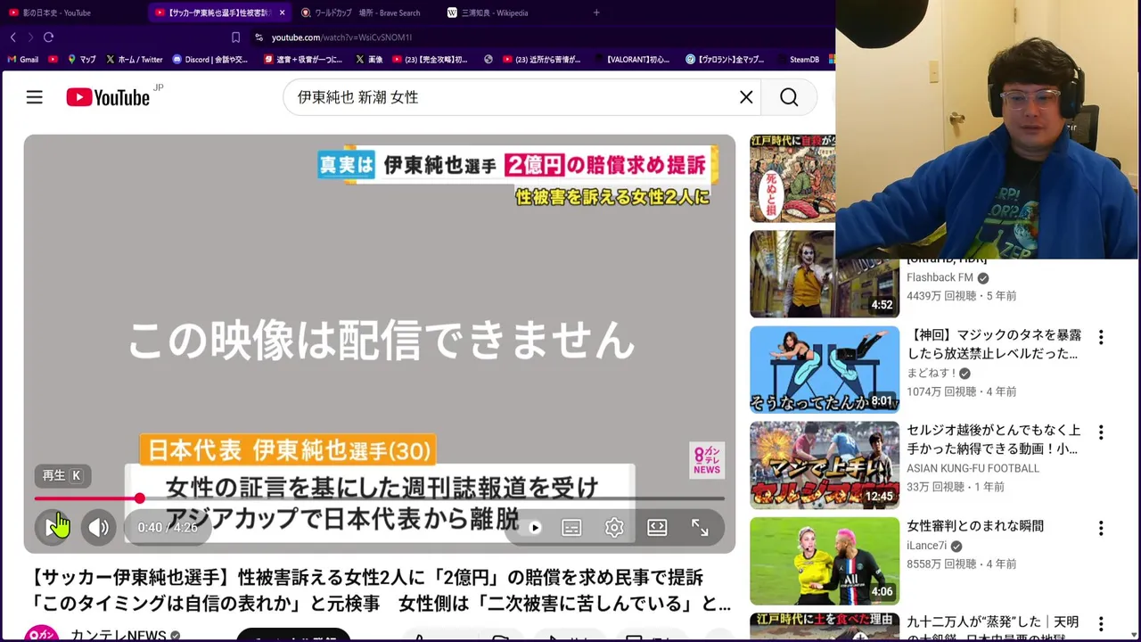
Task: Enter fullscreen mode in player
Action: 700,528
